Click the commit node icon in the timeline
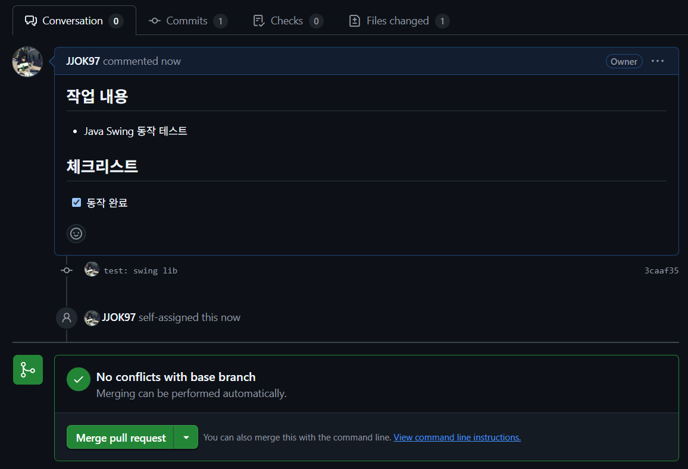The width and height of the screenshot is (688, 469). click(67, 270)
